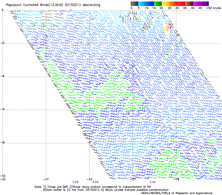The image size is (222, 195).
Task: Click the date '20150212' in the title
Action: point(73,5)
